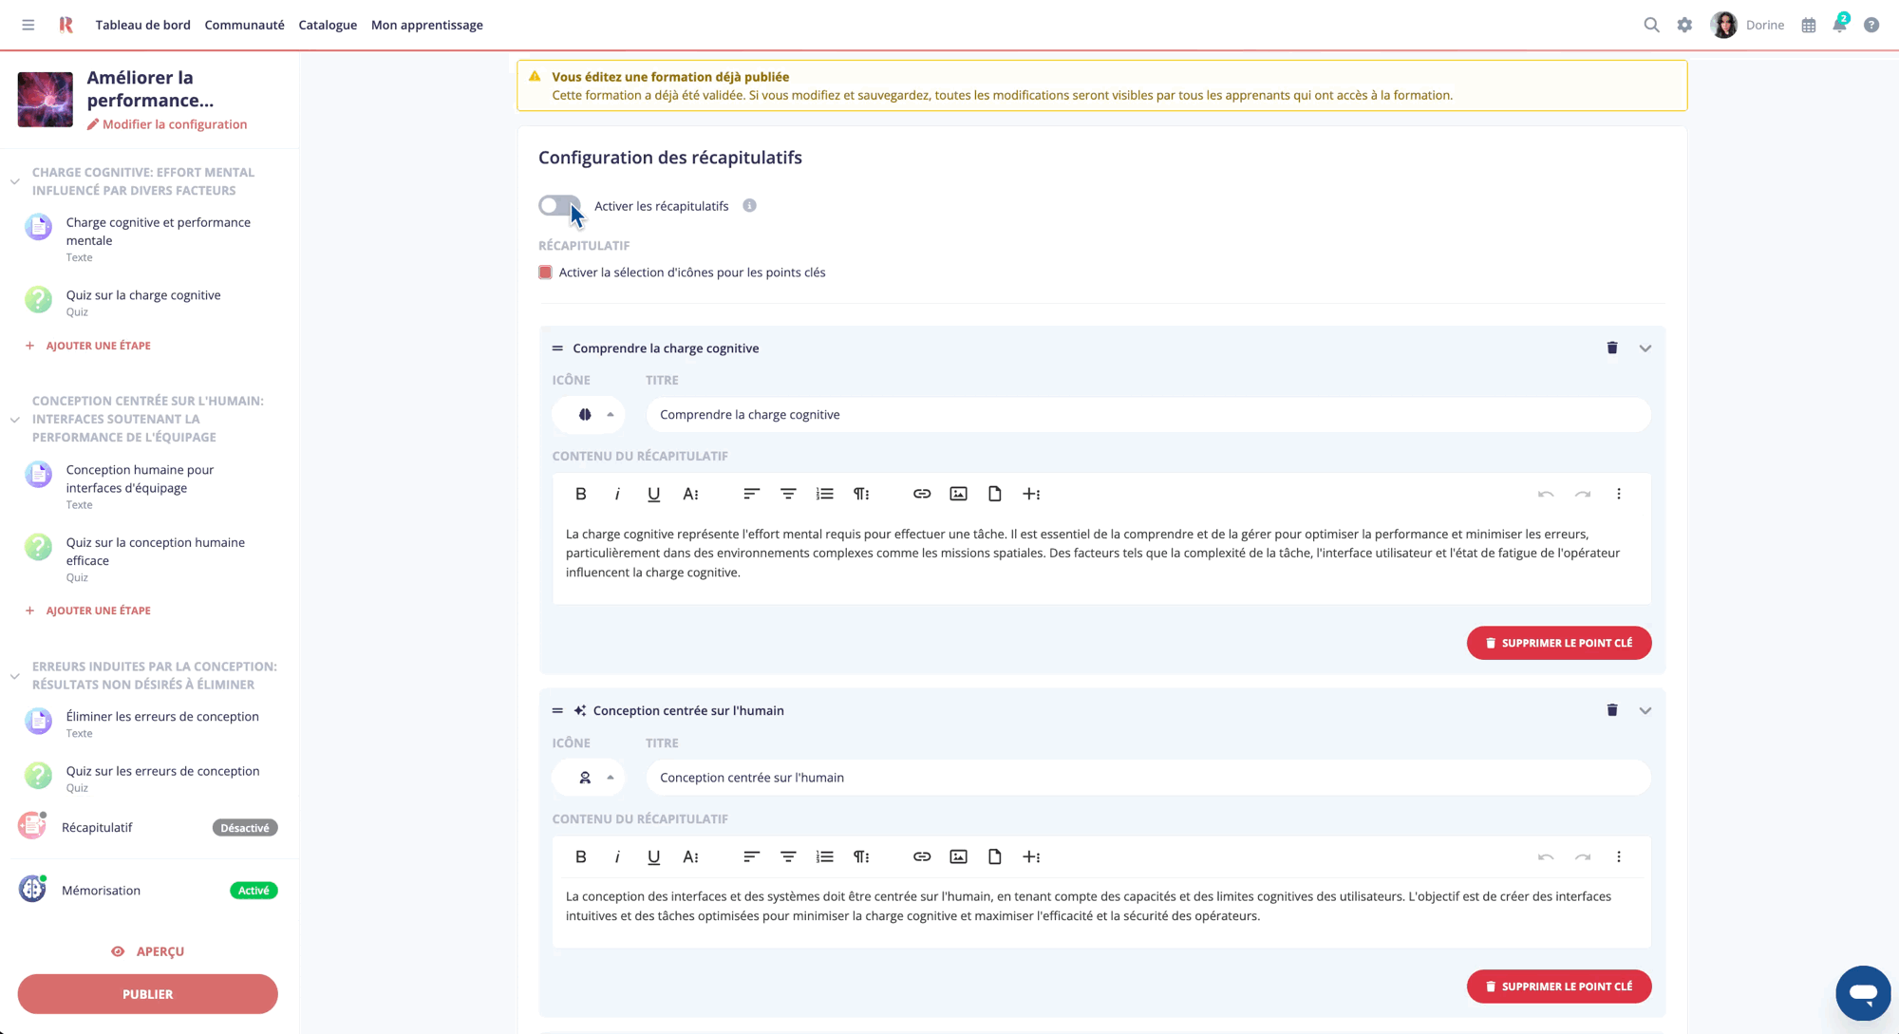The width and height of the screenshot is (1899, 1034).
Task: Insert a link in first recap editor
Action: click(922, 494)
